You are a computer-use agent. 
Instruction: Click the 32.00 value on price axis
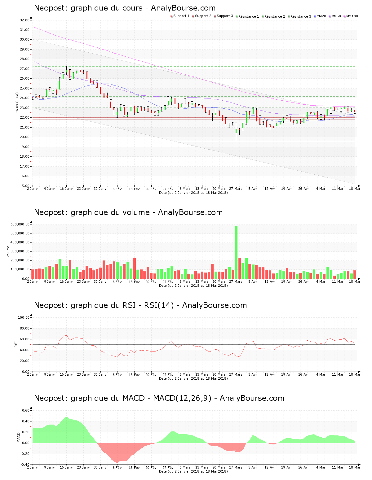point(24,20)
